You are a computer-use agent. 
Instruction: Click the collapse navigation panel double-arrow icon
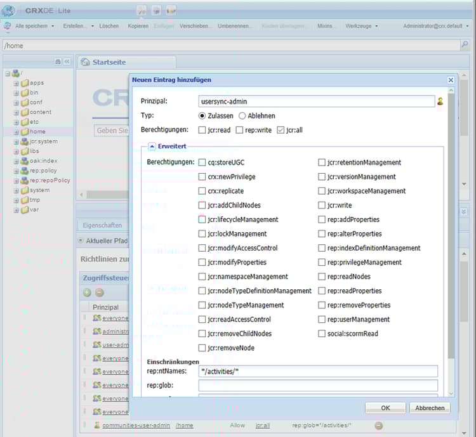pos(67,62)
